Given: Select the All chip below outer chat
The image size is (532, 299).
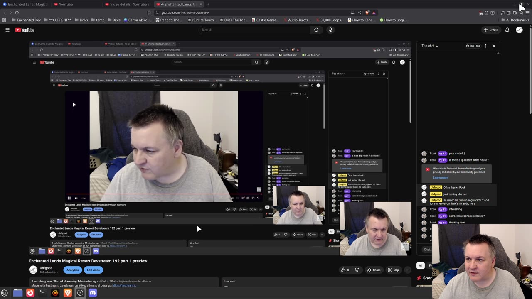Looking at the screenshot, I should click(421, 265).
